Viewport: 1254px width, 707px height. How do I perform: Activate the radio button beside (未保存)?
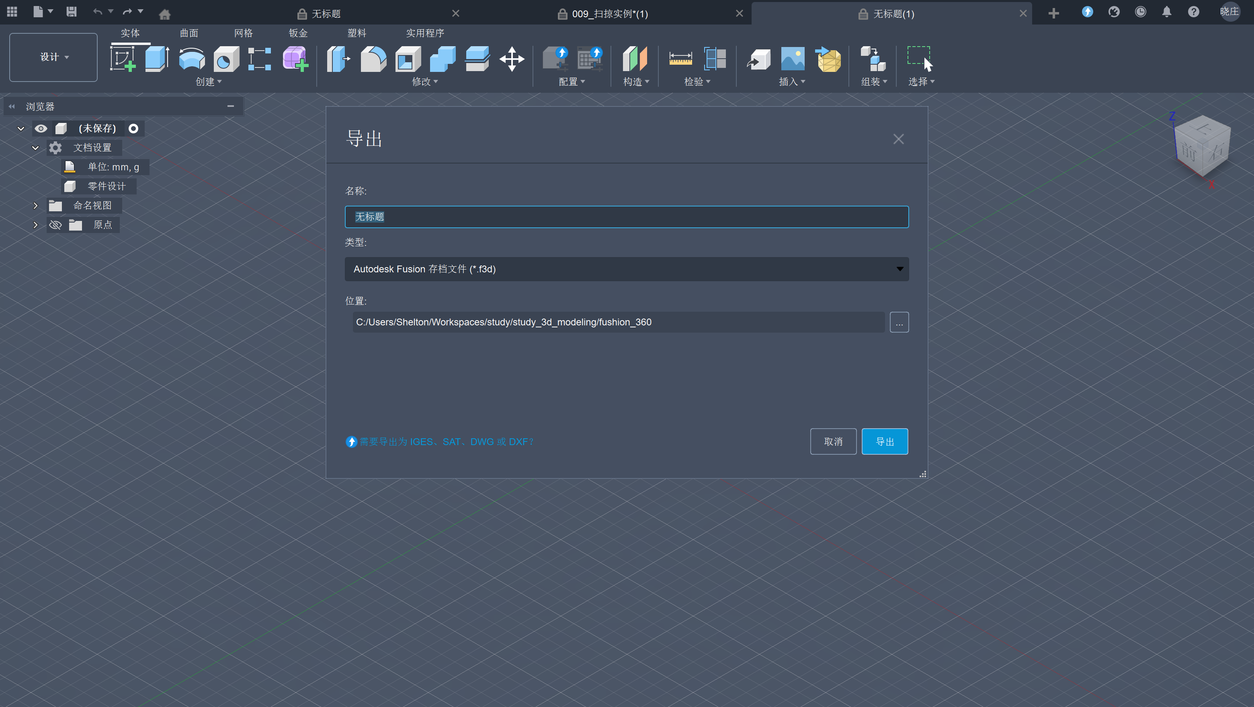coord(133,129)
